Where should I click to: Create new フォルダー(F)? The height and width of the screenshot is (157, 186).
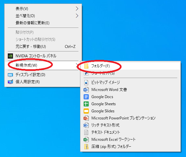click(131, 66)
